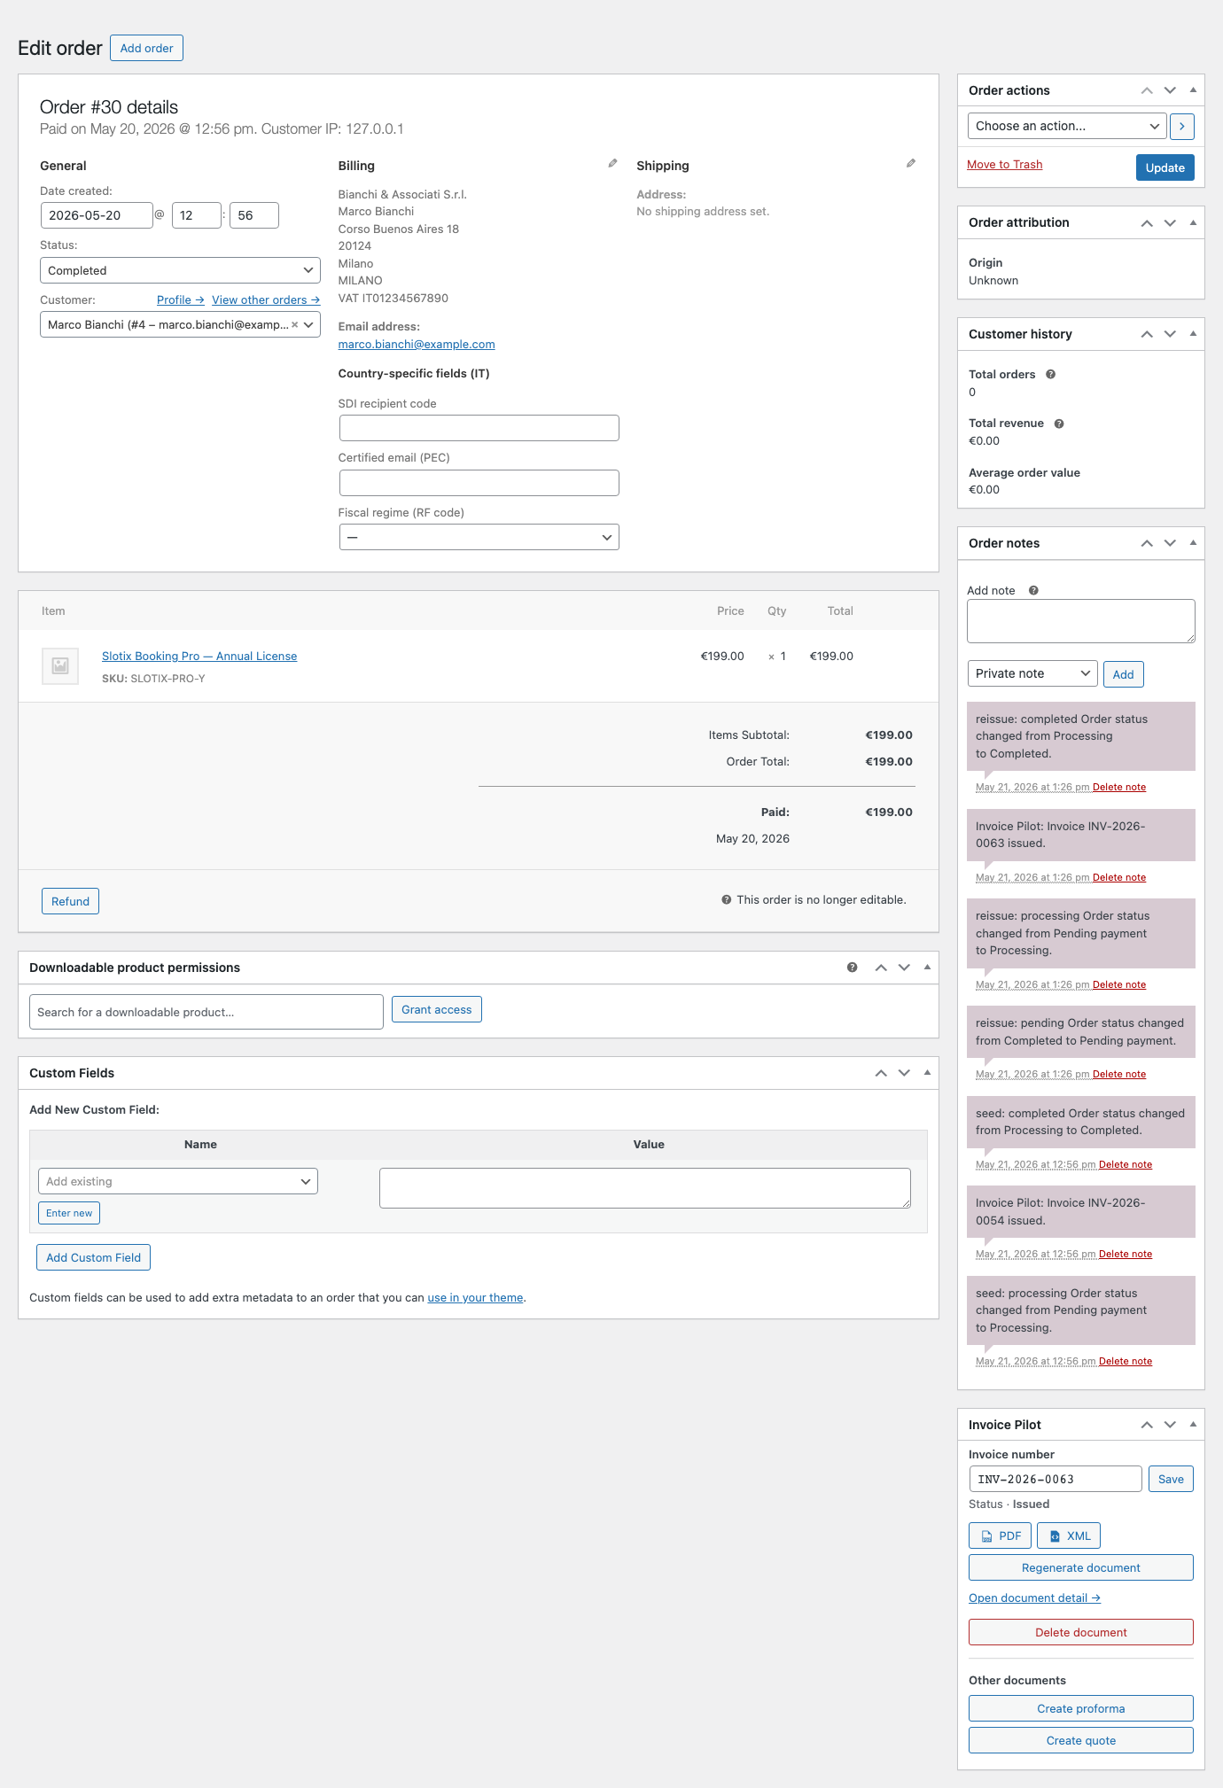
Task: Click the Refund button
Action: (x=70, y=901)
